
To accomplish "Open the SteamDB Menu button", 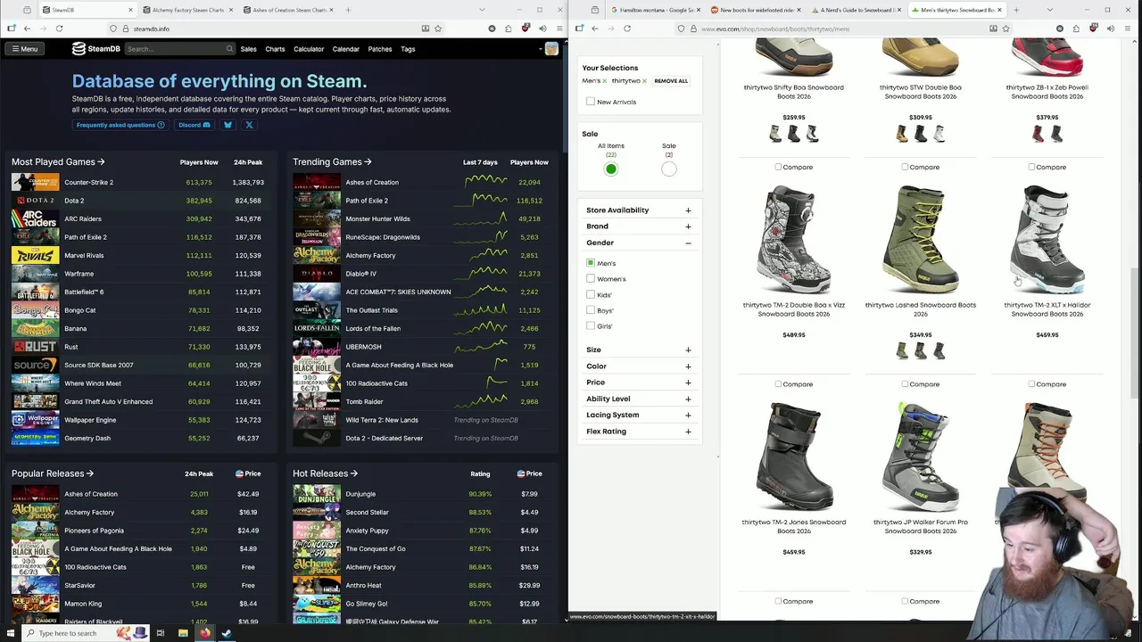I will [24, 49].
